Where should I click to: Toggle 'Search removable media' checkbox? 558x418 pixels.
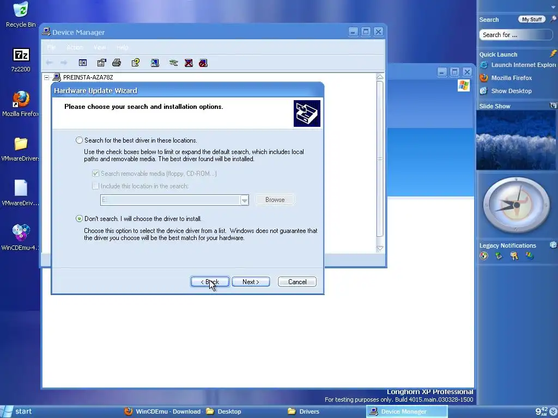point(95,174)
